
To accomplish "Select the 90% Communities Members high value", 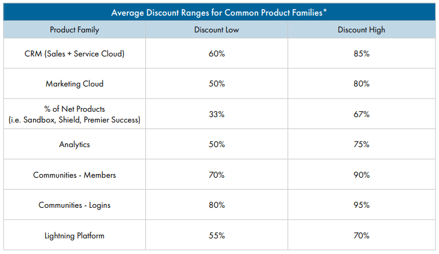I will tap(362, 175).
